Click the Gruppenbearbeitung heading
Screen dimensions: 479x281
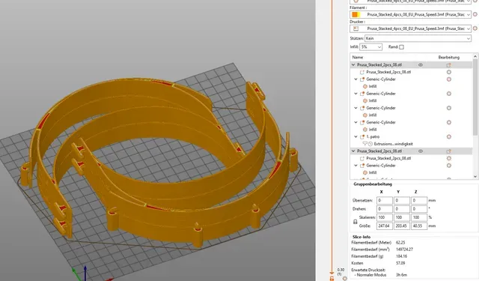pyautogui.click(x=373, y=184)
